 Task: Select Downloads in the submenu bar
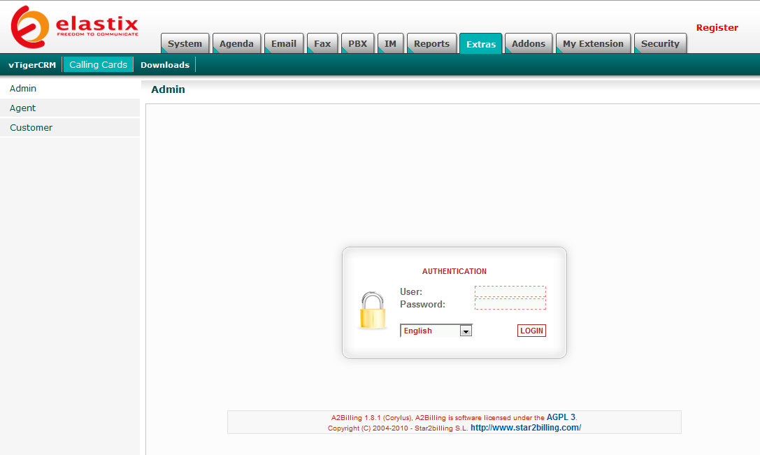[165, 65]
